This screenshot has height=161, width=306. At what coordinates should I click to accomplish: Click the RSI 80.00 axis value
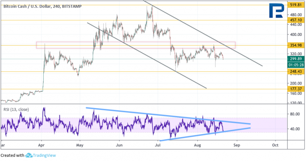295,114
